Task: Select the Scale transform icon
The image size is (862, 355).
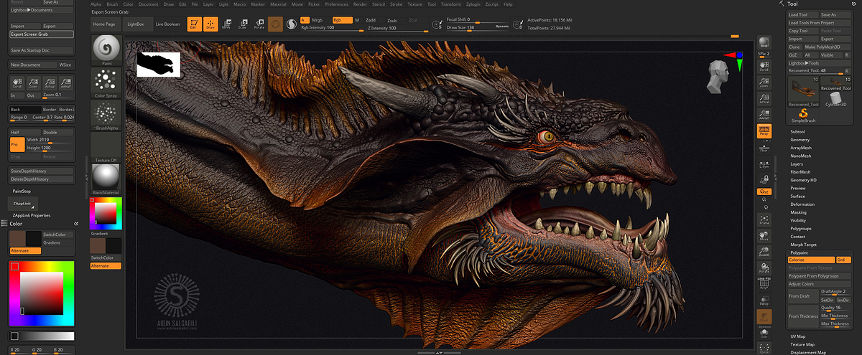Action: coord(242,24)
